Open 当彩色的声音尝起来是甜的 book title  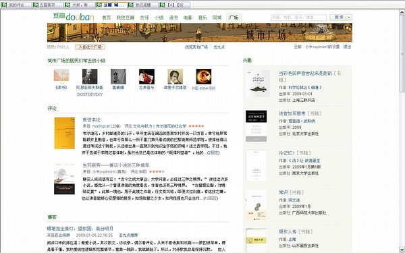click(305, 74)
